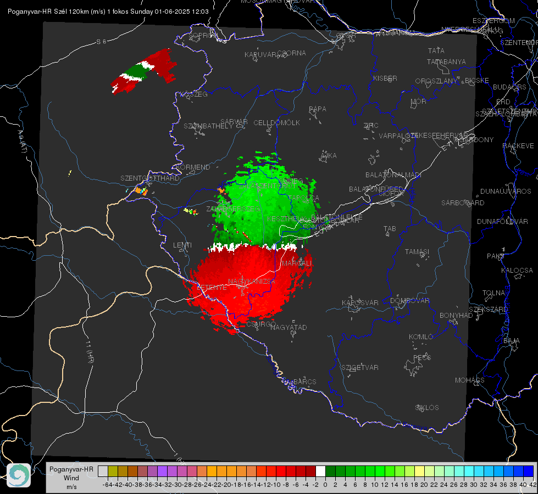Click the BARCS town label
538x494 pixels.
coord(304,381)
